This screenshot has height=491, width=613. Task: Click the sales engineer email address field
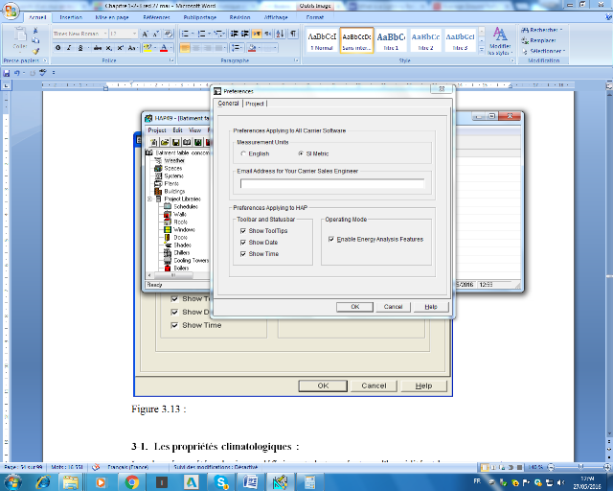click(332, 183)
